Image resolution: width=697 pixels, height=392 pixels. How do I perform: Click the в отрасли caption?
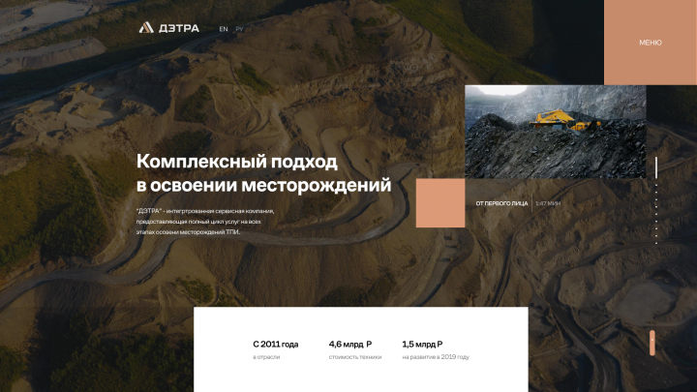click(x=266, y=357)
